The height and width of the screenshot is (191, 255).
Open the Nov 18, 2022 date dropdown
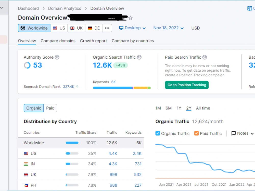pos(169,28)
